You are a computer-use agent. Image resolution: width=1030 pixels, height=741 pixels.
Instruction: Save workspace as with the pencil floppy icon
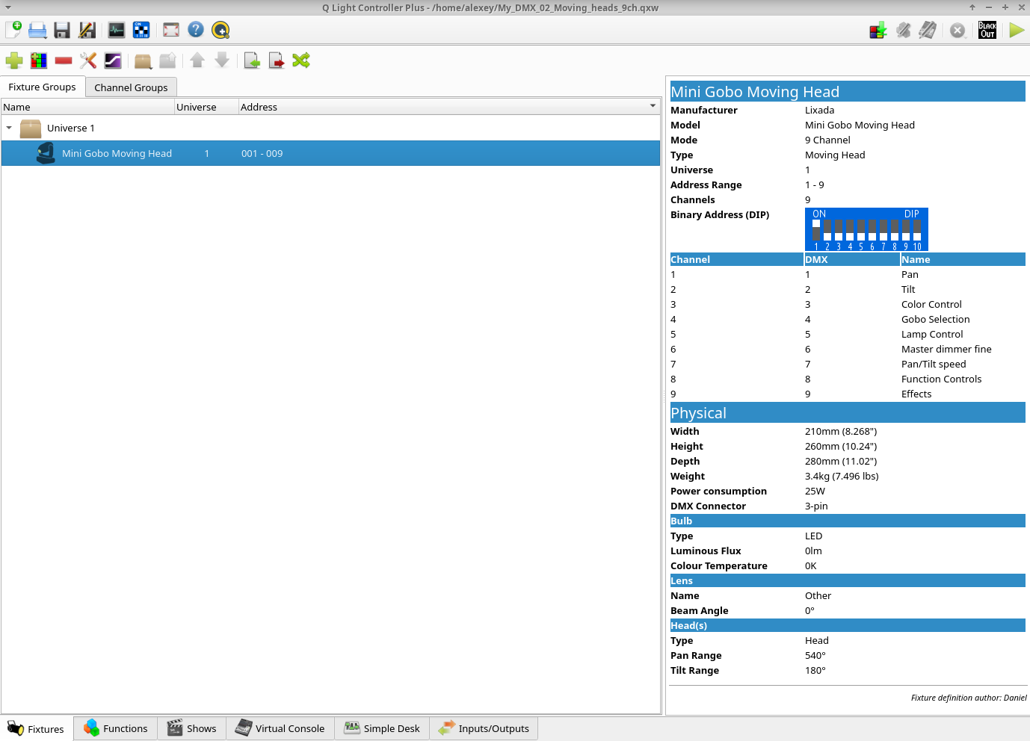pos(87,30)
